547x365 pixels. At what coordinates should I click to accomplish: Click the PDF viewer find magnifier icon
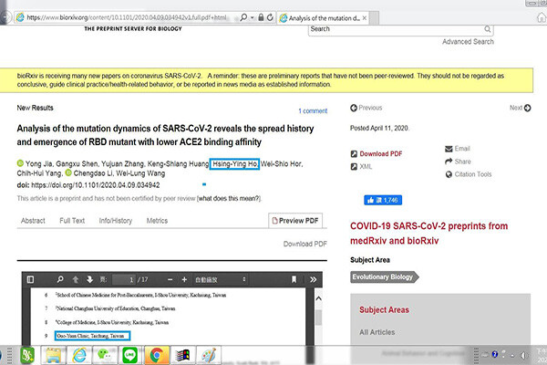coord(60,279)
